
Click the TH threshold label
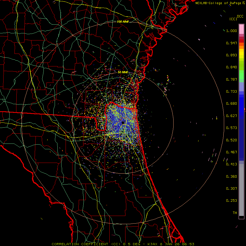[235, 213]
